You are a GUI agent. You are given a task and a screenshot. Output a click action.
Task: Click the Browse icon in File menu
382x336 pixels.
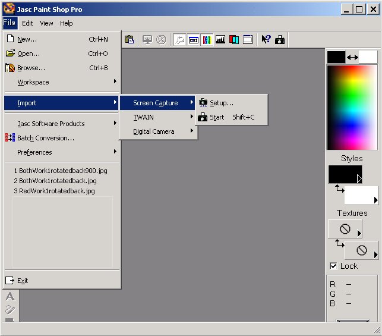(x=10, y=68)
